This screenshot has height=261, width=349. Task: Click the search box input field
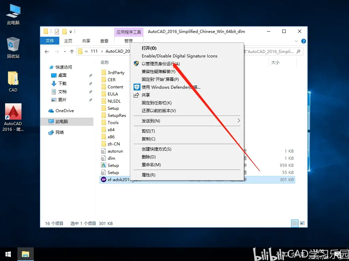coord(274,52)
